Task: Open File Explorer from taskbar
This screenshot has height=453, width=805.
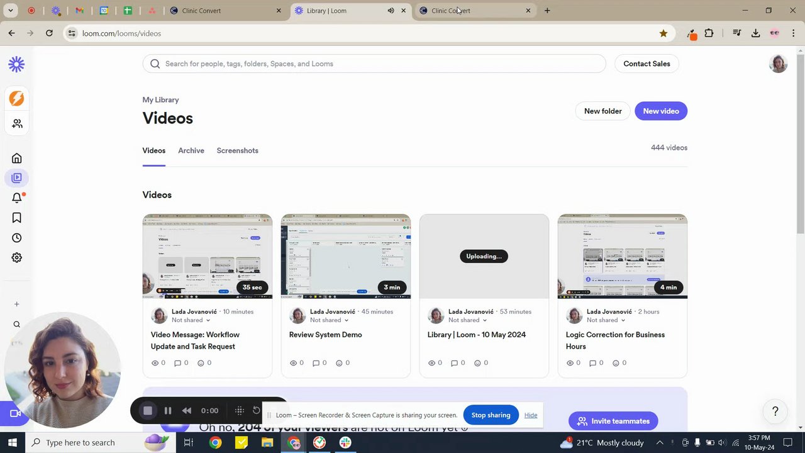Action: [267, 443]
